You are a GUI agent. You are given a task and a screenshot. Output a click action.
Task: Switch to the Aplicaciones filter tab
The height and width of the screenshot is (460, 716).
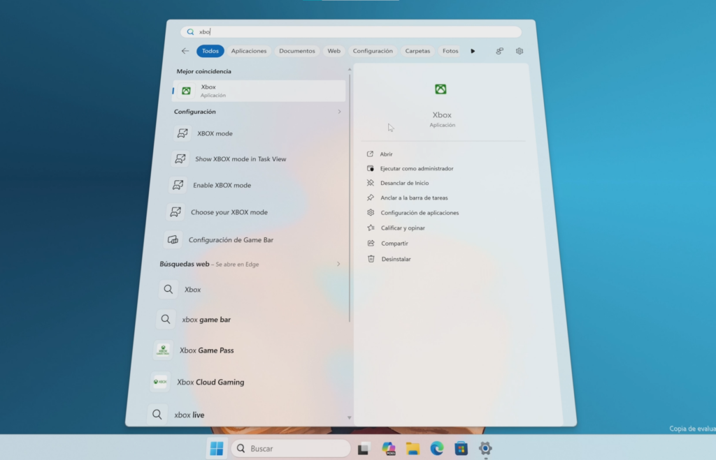coord(248,51)
